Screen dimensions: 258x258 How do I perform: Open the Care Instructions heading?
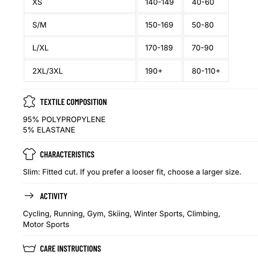coord(70,249)
